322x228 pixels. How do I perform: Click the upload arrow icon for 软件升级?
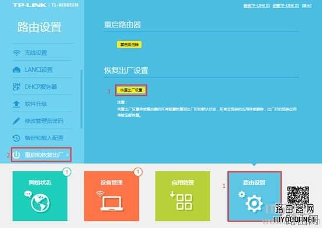pos(16,104)
